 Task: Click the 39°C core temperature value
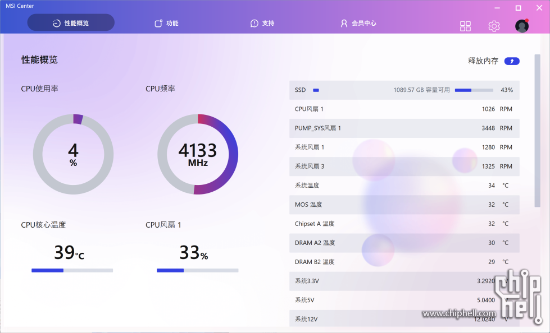(69, 252)
